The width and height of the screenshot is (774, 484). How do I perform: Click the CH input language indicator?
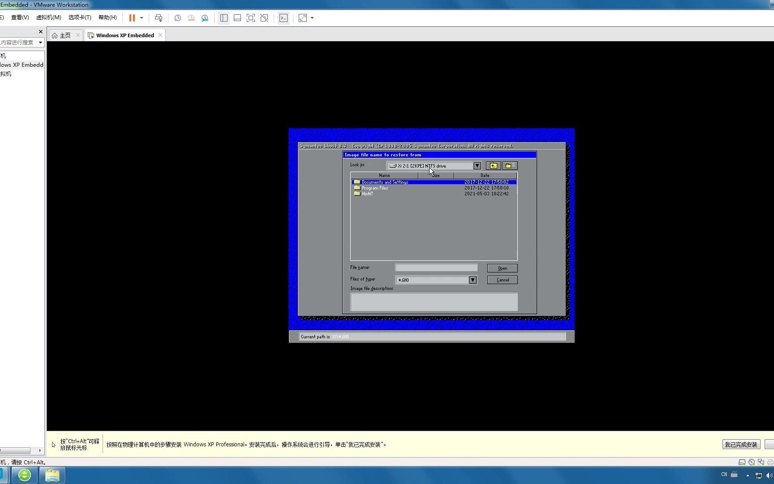click(724, 474)
